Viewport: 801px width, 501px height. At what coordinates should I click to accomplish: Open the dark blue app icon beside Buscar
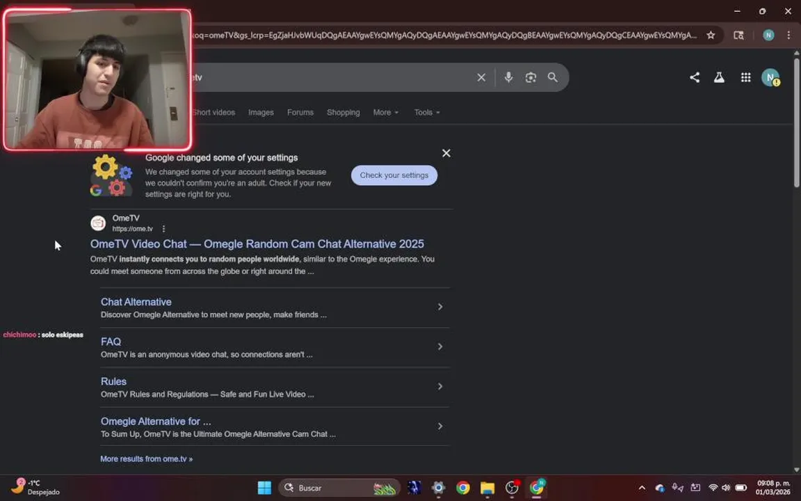pos(414,488)
